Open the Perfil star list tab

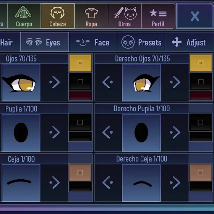158,16
